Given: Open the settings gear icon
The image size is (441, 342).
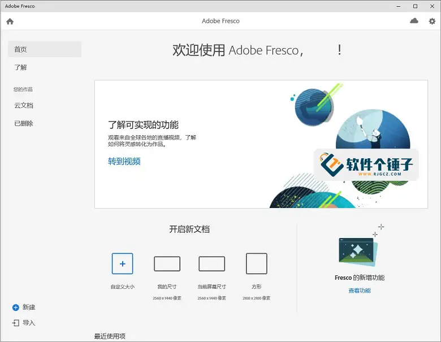Looking at the screenshot, I should (x=432, y=21).
